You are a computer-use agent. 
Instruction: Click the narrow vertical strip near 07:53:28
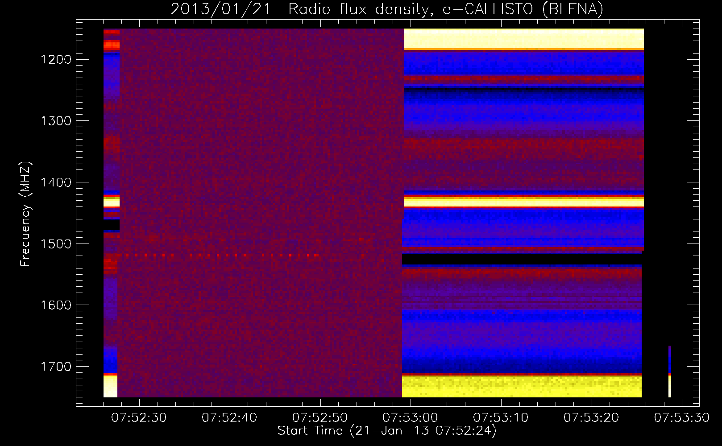(x=670, y=372)
